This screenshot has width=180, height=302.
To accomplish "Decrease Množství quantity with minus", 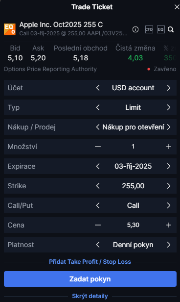I will click(x=98, y=147).
